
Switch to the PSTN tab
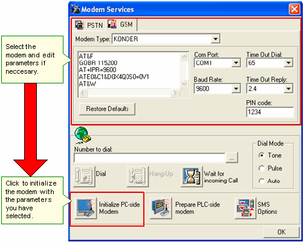click(89, 25)
